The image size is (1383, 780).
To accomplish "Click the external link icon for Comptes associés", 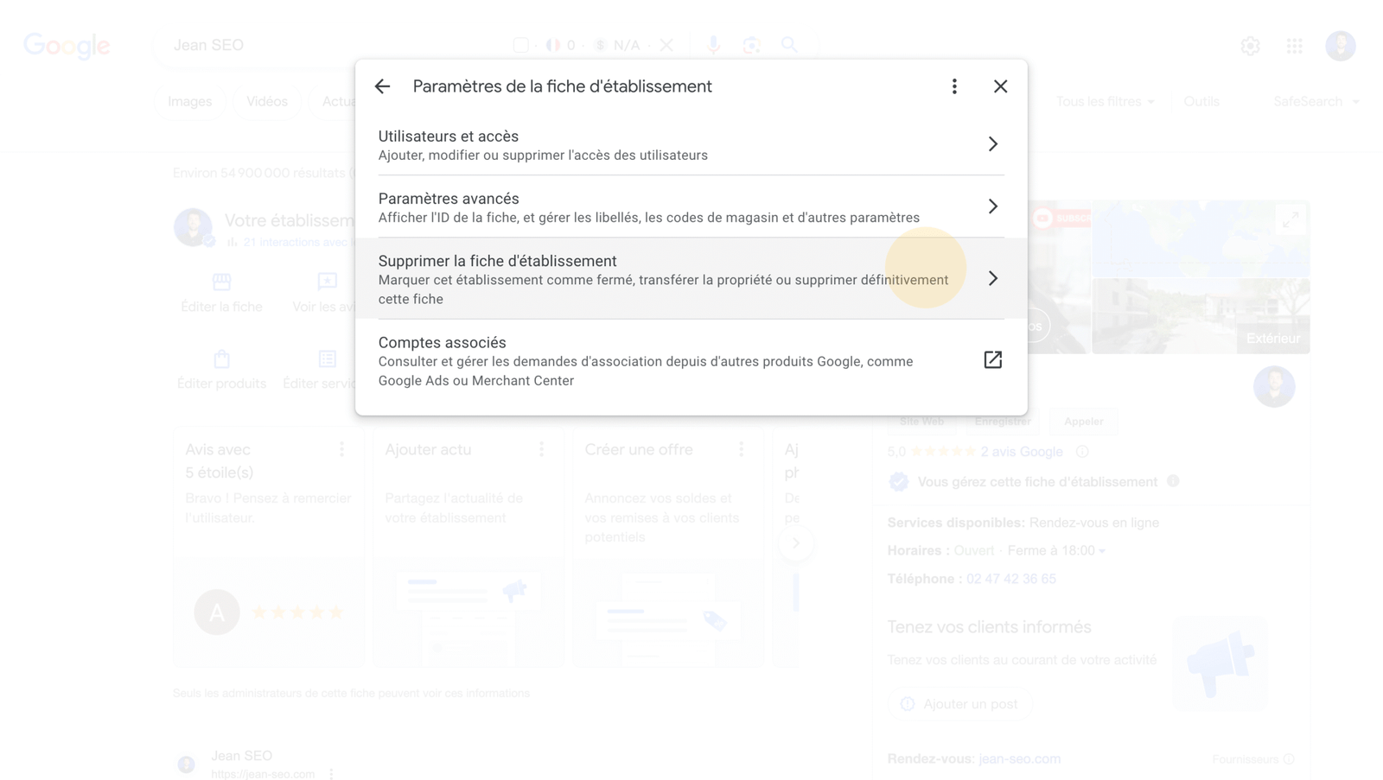I will 992,359.
